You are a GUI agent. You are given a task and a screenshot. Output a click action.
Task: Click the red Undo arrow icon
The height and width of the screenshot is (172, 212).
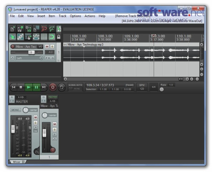pos(44,29)
